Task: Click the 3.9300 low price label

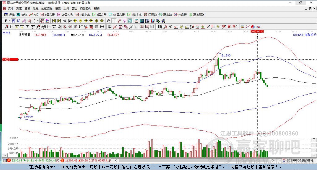Action: pyautogui.click(x=28, y=117)
